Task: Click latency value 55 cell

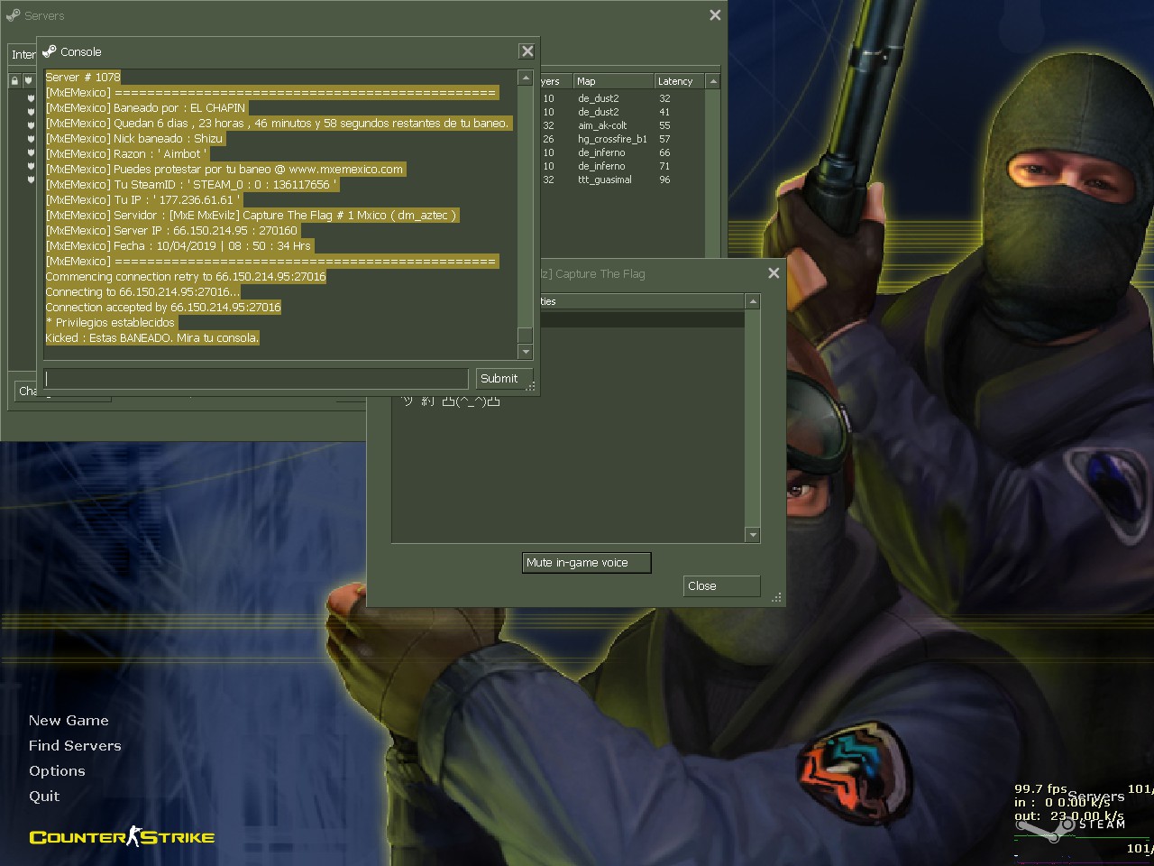Action: [664, 125]
